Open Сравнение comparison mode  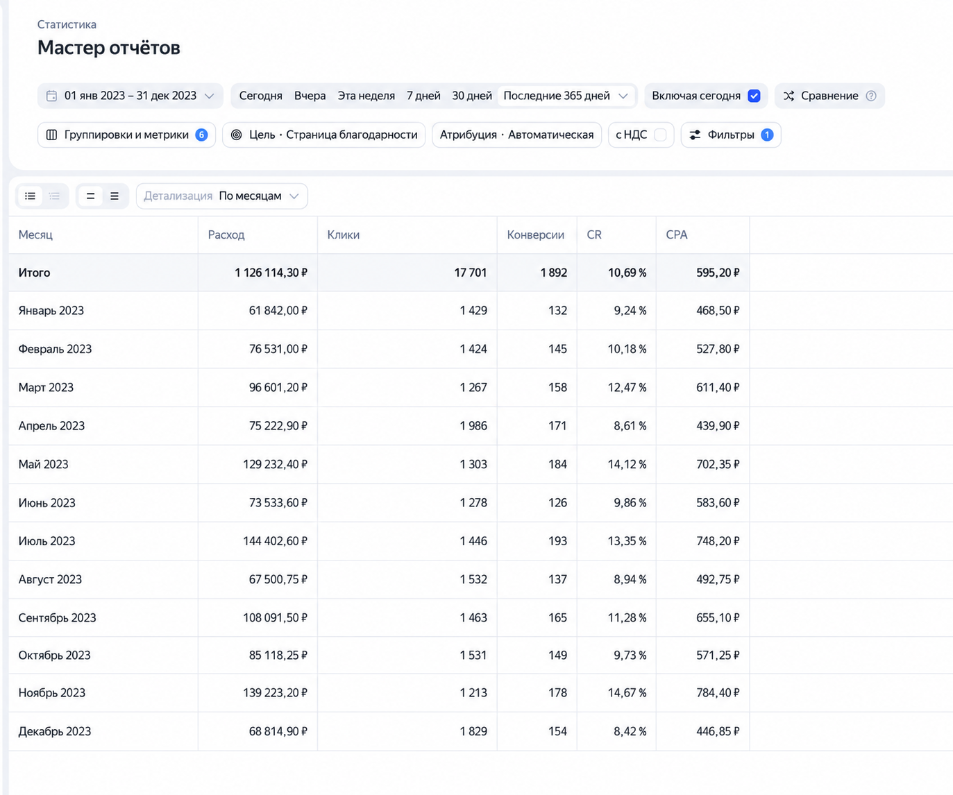829,96
